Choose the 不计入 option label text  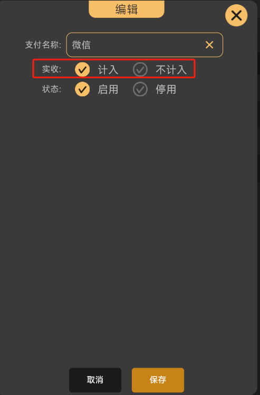(171, 70)
